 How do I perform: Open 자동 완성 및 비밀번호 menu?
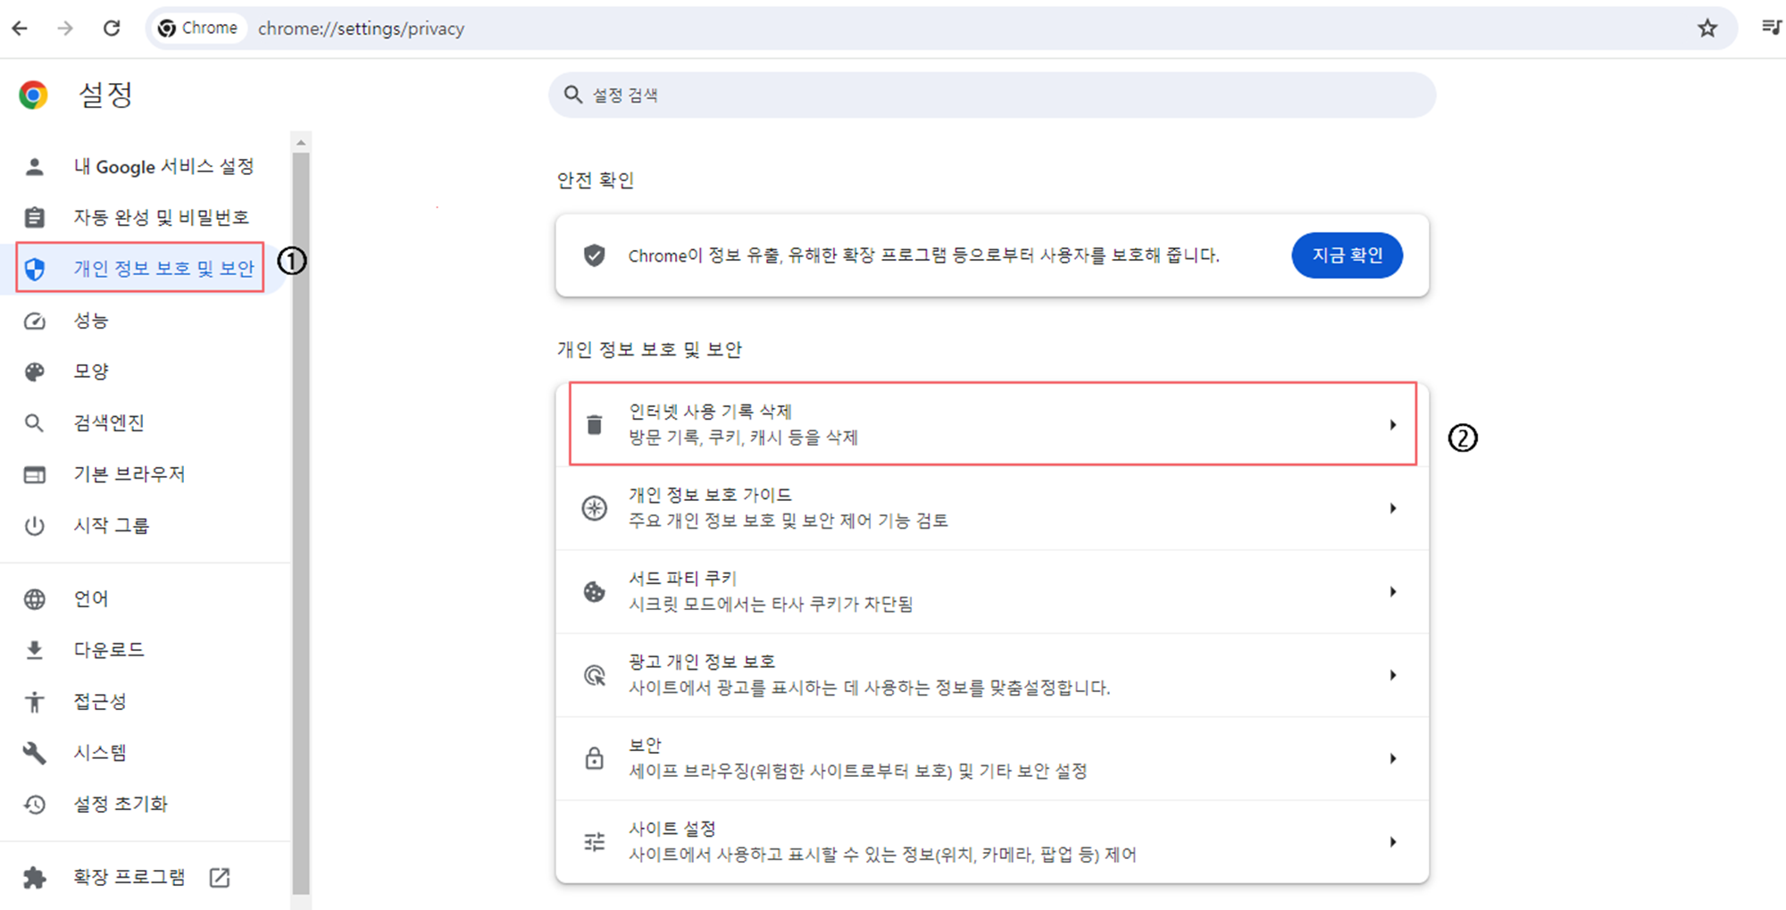coord(161,217)
